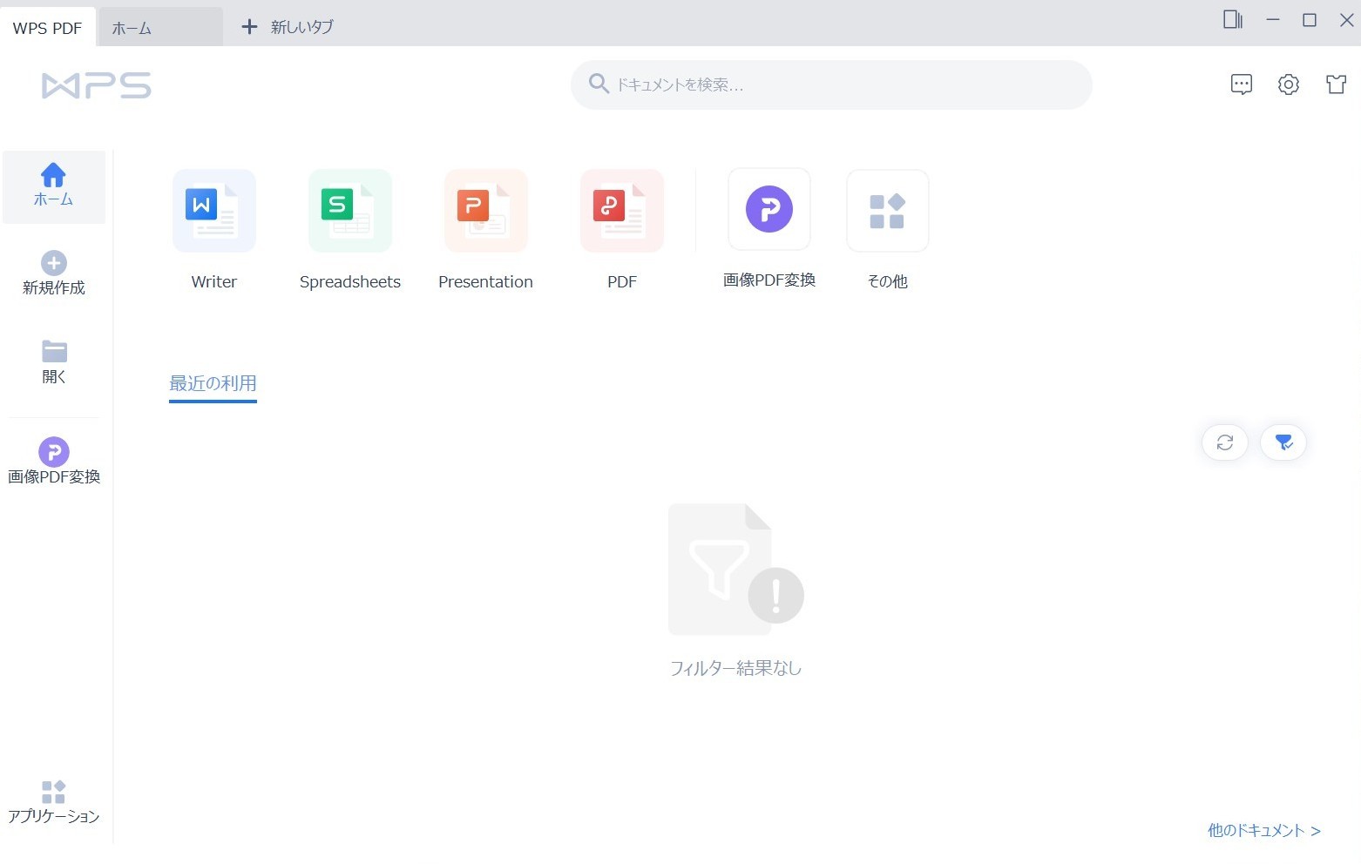This screenshot has width=1361, height=864.
Task: Open 他のドキュメント link
Action: pos(1263,830)
